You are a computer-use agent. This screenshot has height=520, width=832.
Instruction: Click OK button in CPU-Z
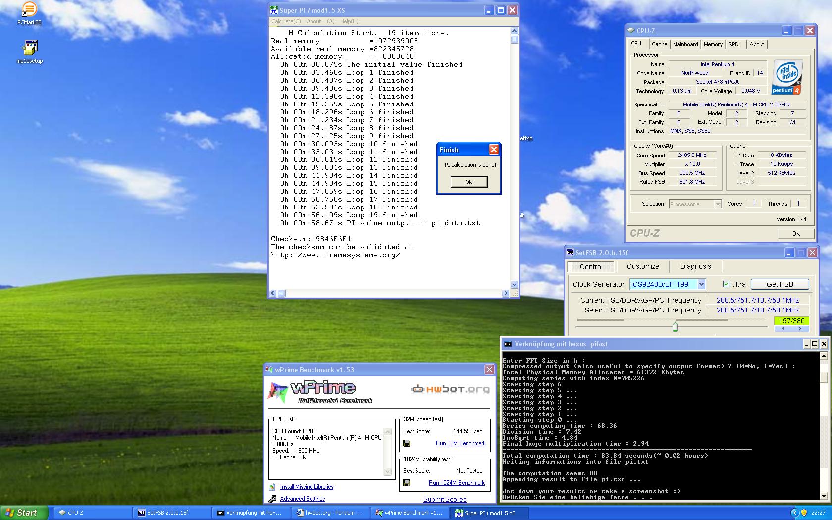[x=796, y=234]
